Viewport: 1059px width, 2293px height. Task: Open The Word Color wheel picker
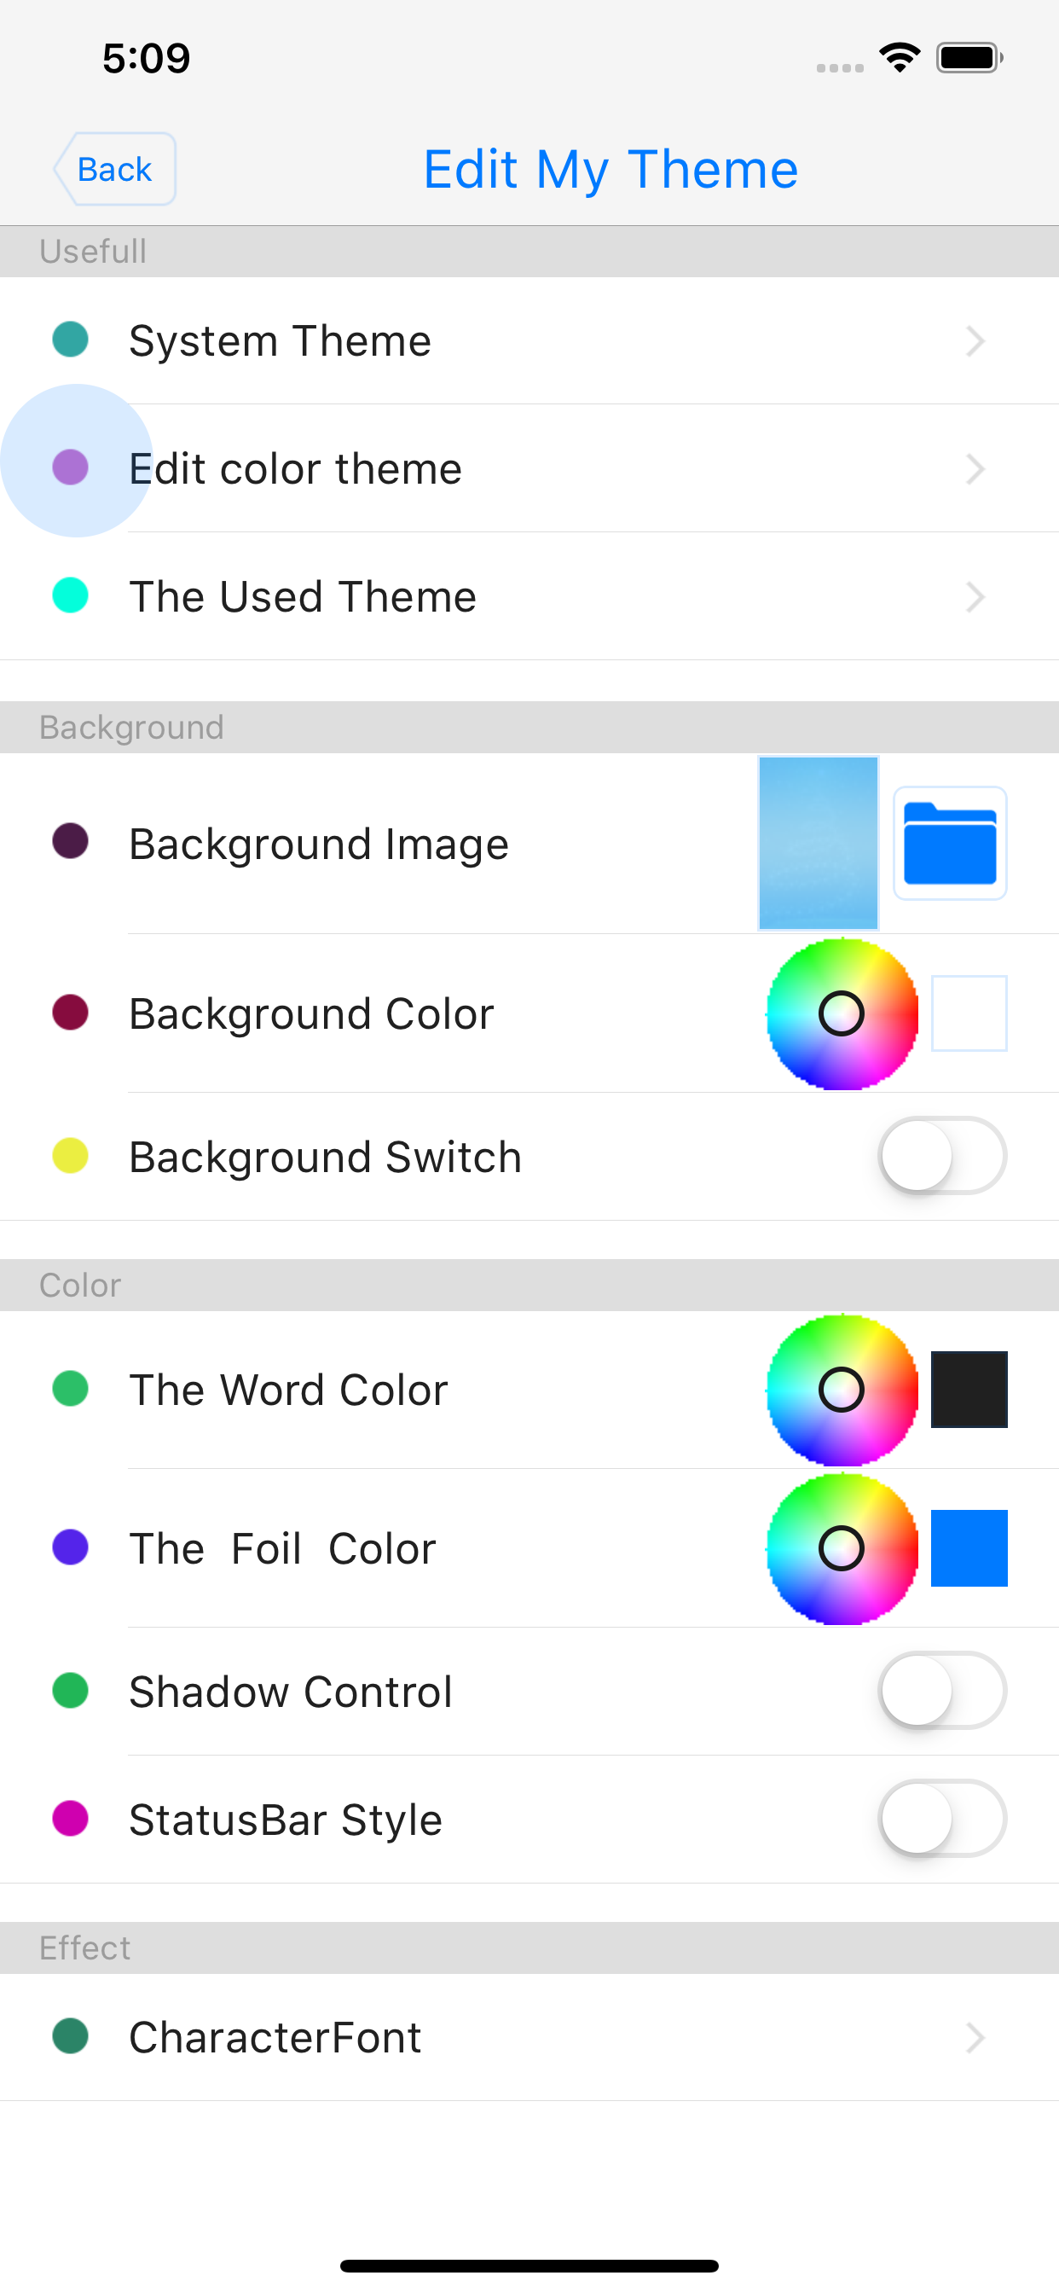841,1389
